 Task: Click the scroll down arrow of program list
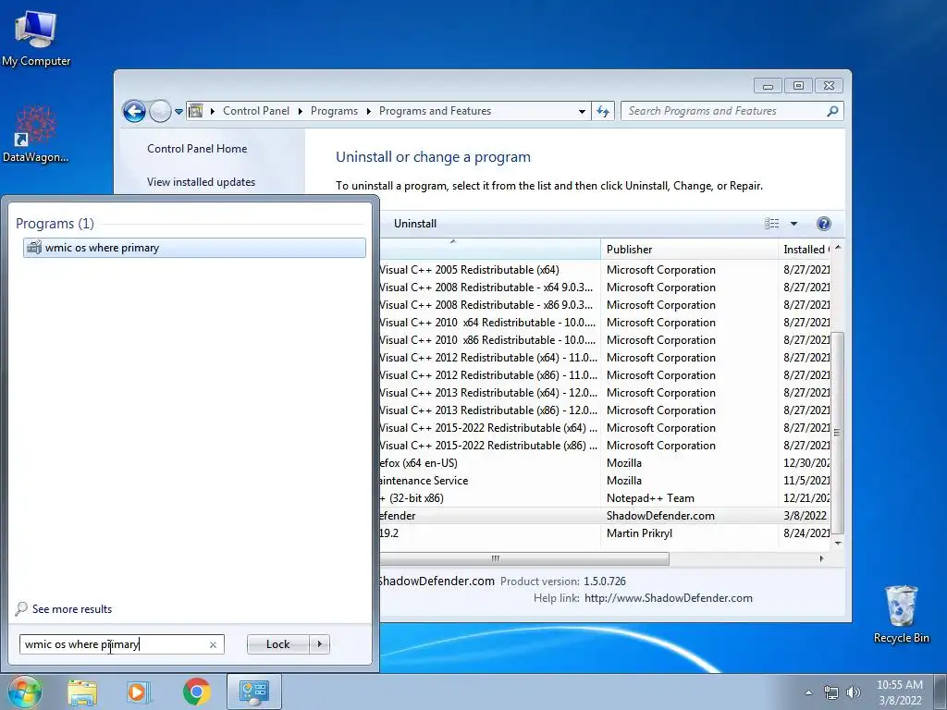(837, 543)
